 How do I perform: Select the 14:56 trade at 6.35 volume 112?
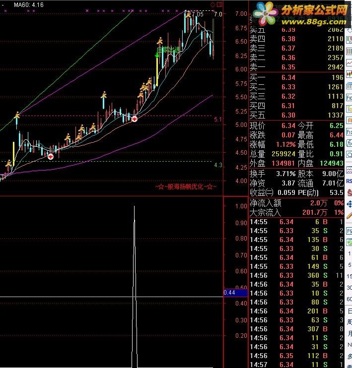297,356
